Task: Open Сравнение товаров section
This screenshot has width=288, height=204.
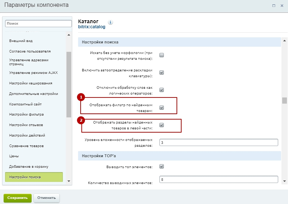Action: 27,146
